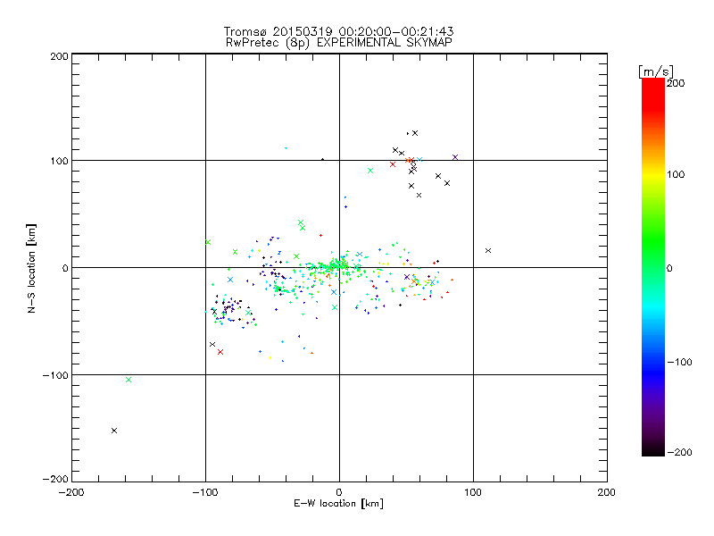The height and width of the screenshot is (536, 714).
Task: Click the colorbar tick label "100"
Action: tap(676, 174)
